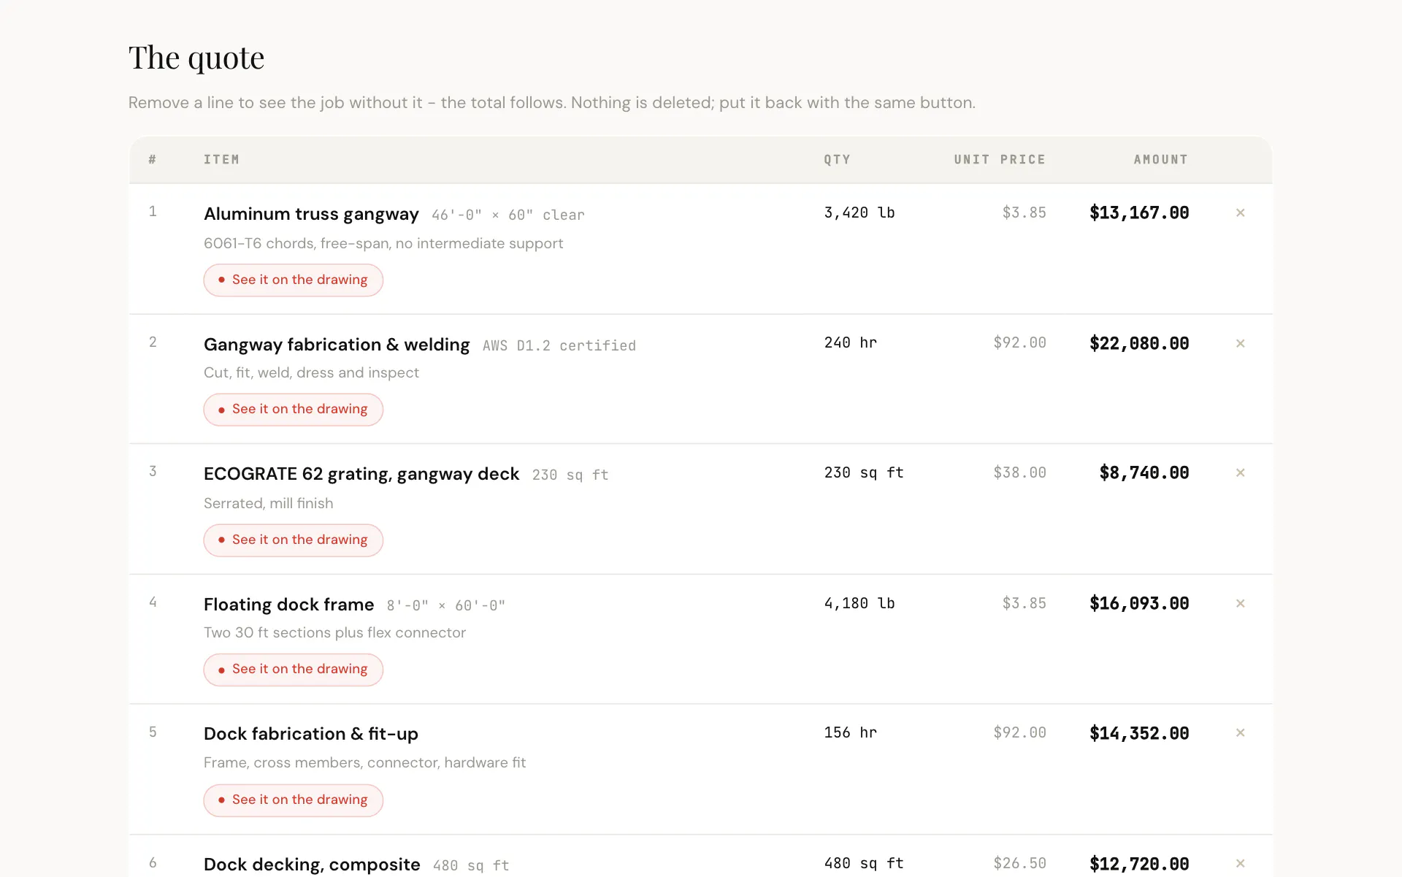
Task: Click the $16,093.00 amount
Action: [1139, 604]
